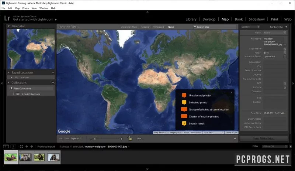The height and width of the screenshot is (171, 295).
Task: Switch to grid view icon in filmstrip
Action: pyautogui.click(x=22, y=146)
